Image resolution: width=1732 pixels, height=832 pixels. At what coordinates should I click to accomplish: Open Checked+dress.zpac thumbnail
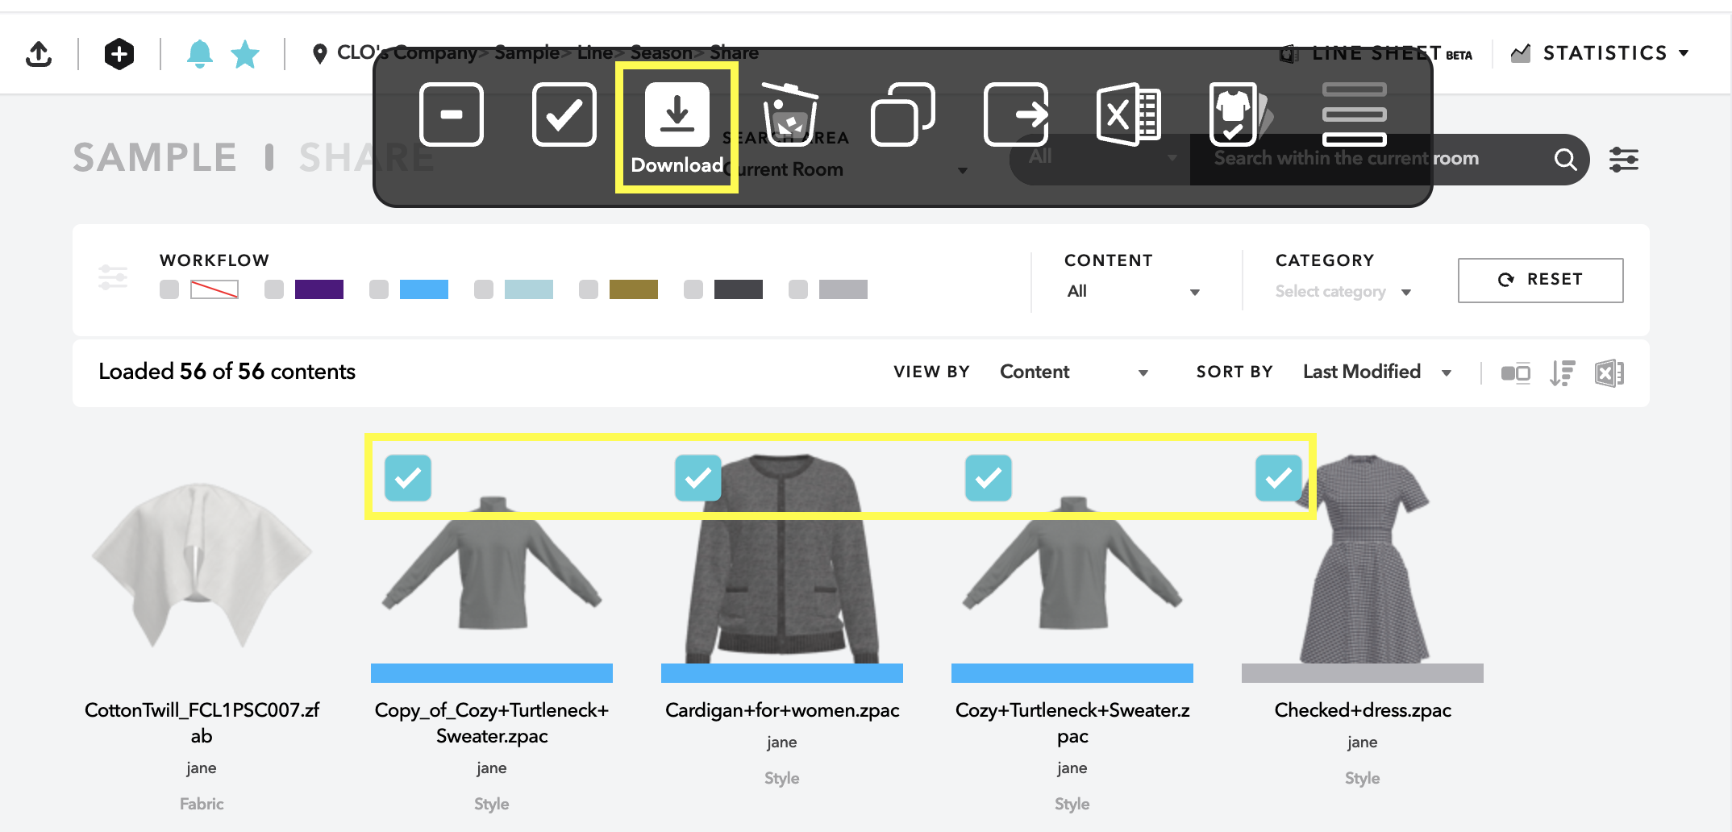click(x=1363, y=558)
